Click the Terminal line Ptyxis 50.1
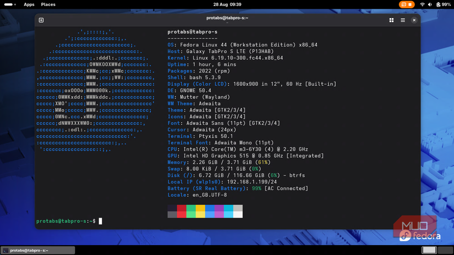The image size is (454, 255). point(200,136)
